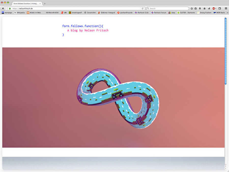Click the paper plane send icon
The image size is (229, 172).
tap(209, 8)
